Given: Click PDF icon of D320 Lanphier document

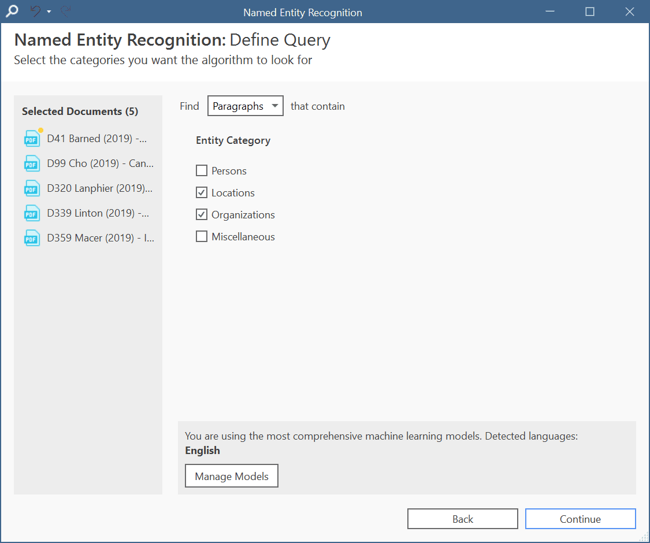Looking at the screenshot, I should click(x=32, y=188).
